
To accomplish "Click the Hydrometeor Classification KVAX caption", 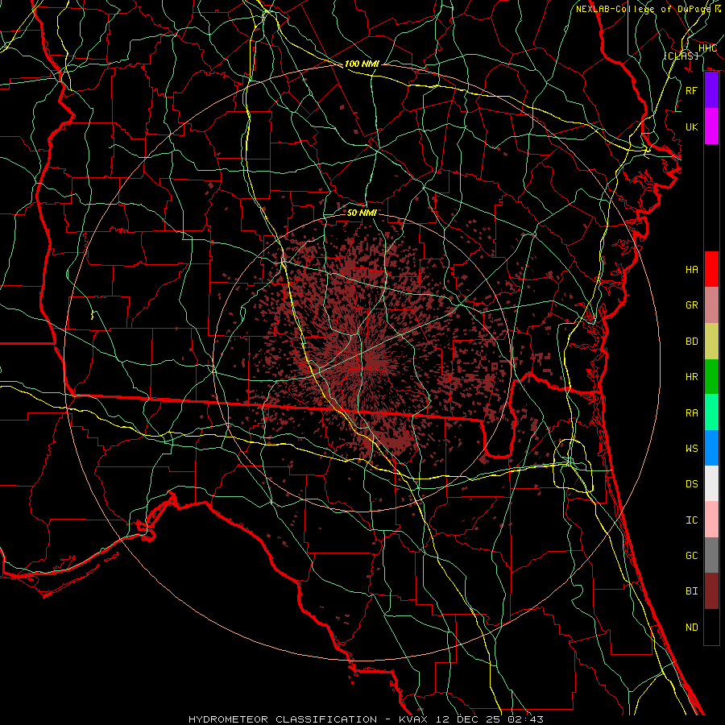I will (x=366, y=719).
